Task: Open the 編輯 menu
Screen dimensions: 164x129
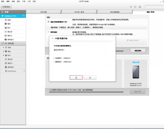Action: [8, 1]
